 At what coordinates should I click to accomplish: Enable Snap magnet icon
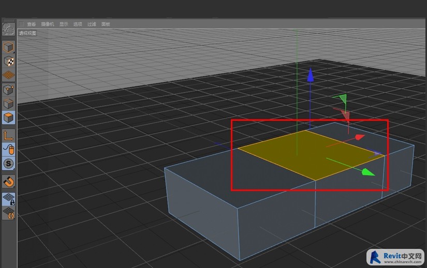coord(8,182)
